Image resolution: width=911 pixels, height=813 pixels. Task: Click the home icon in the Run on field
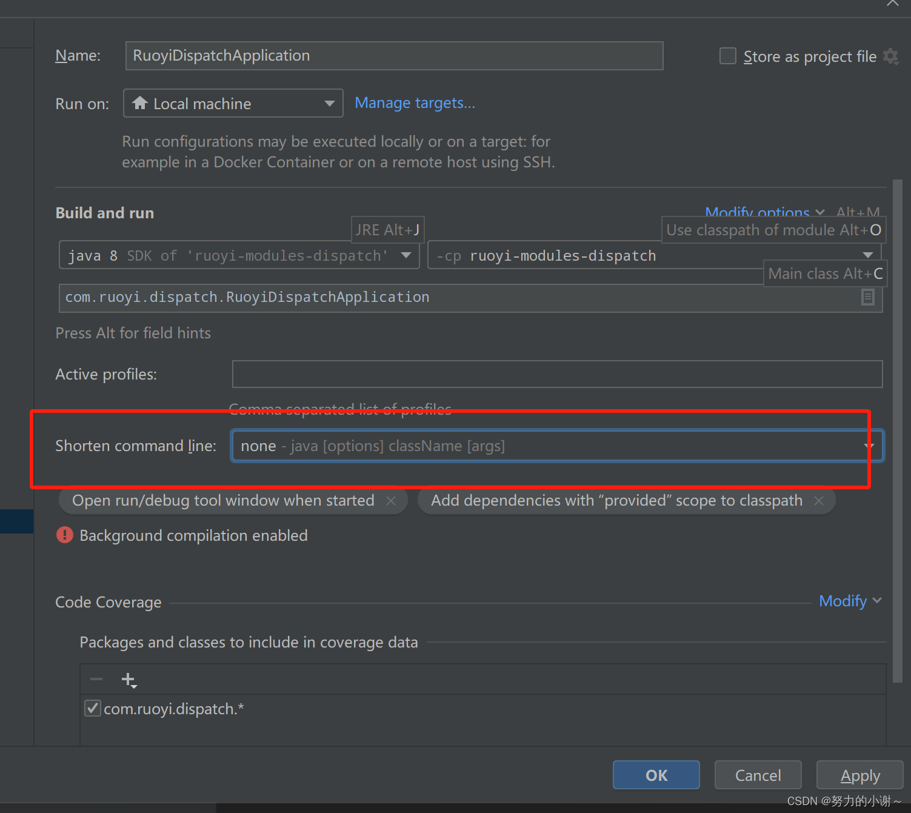click(x=141, y=103)
